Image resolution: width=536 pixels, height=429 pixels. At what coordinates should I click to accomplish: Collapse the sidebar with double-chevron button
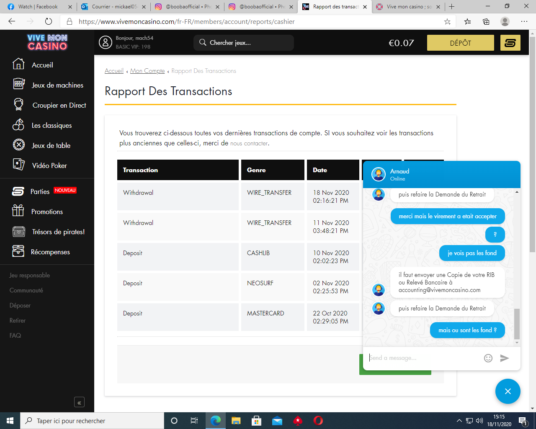coord(79,402)
